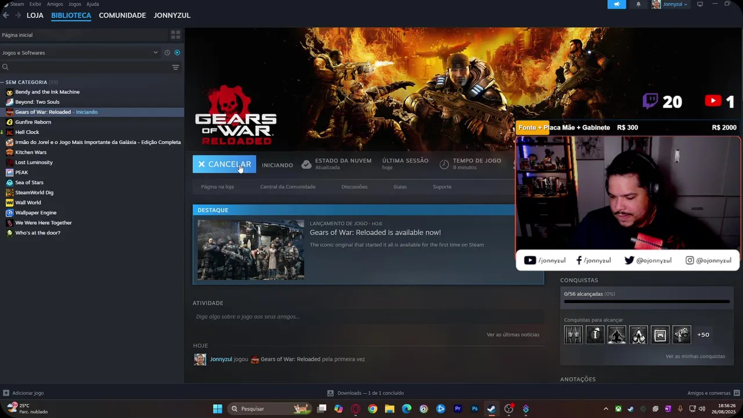Cancel the game launch

pos(224,164)
